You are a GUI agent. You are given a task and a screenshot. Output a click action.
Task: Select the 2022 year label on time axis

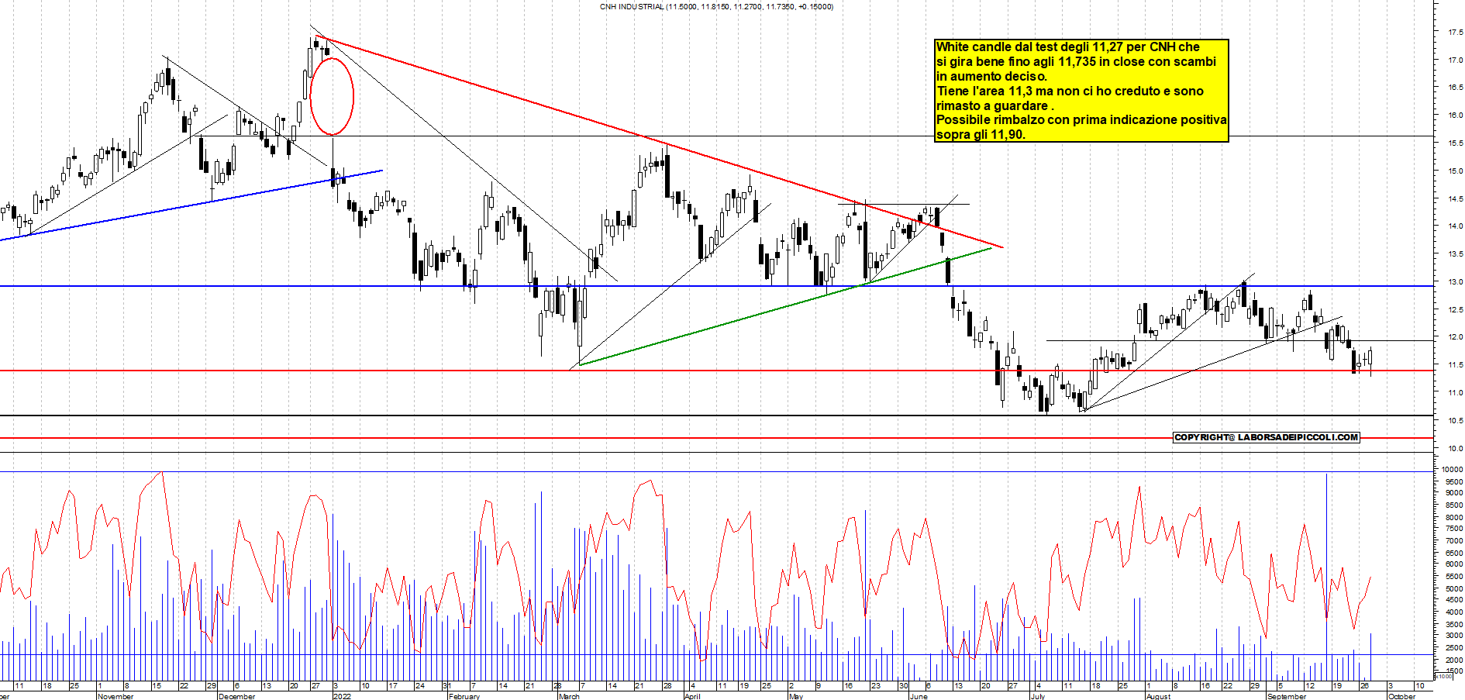click(x=342, y=696)
